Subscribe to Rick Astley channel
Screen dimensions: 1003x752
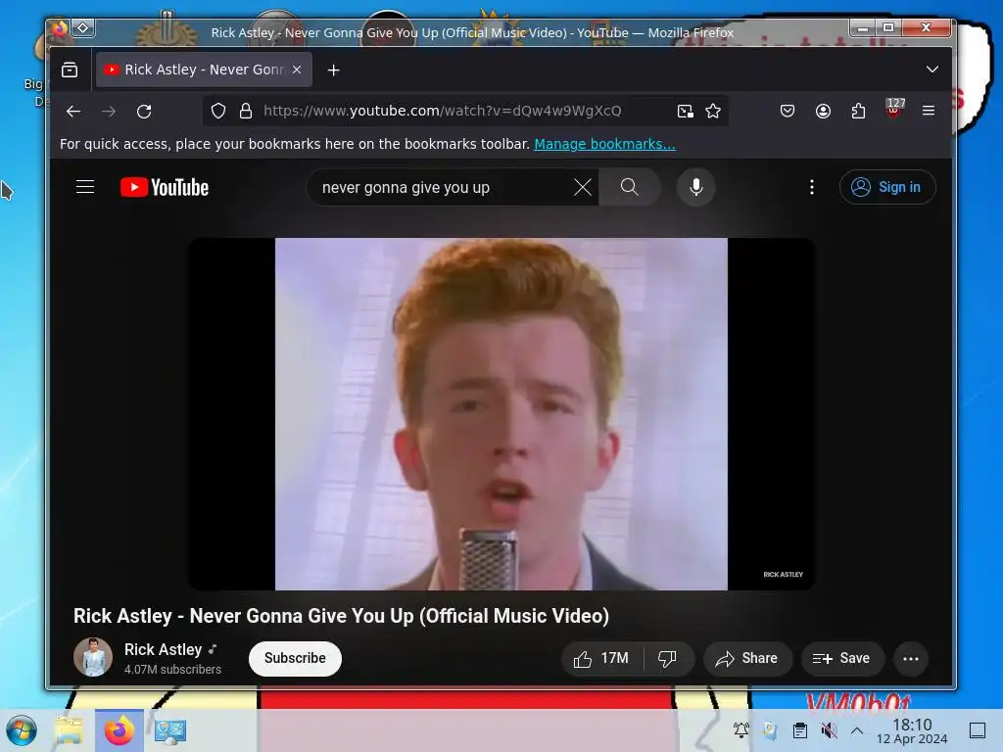tap(295, 658)
